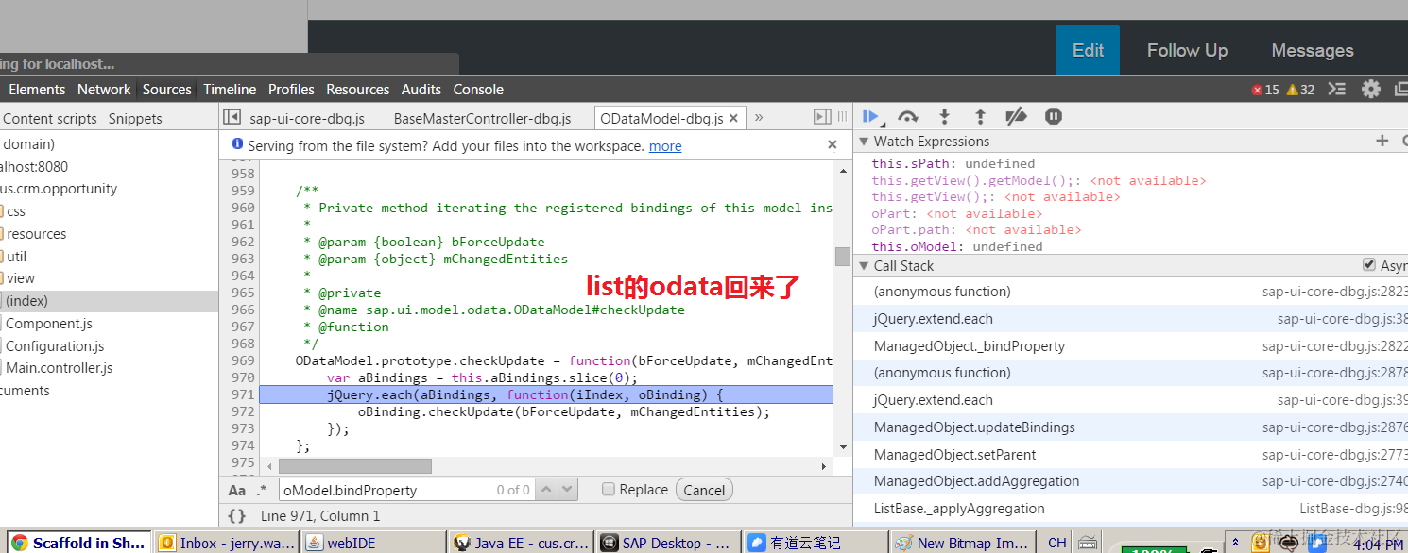Step into next function call
1408x553 pixels.
(944, 116)
